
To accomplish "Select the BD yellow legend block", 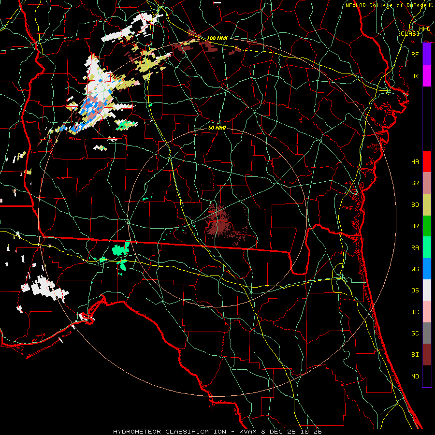I will coord(427,205).
